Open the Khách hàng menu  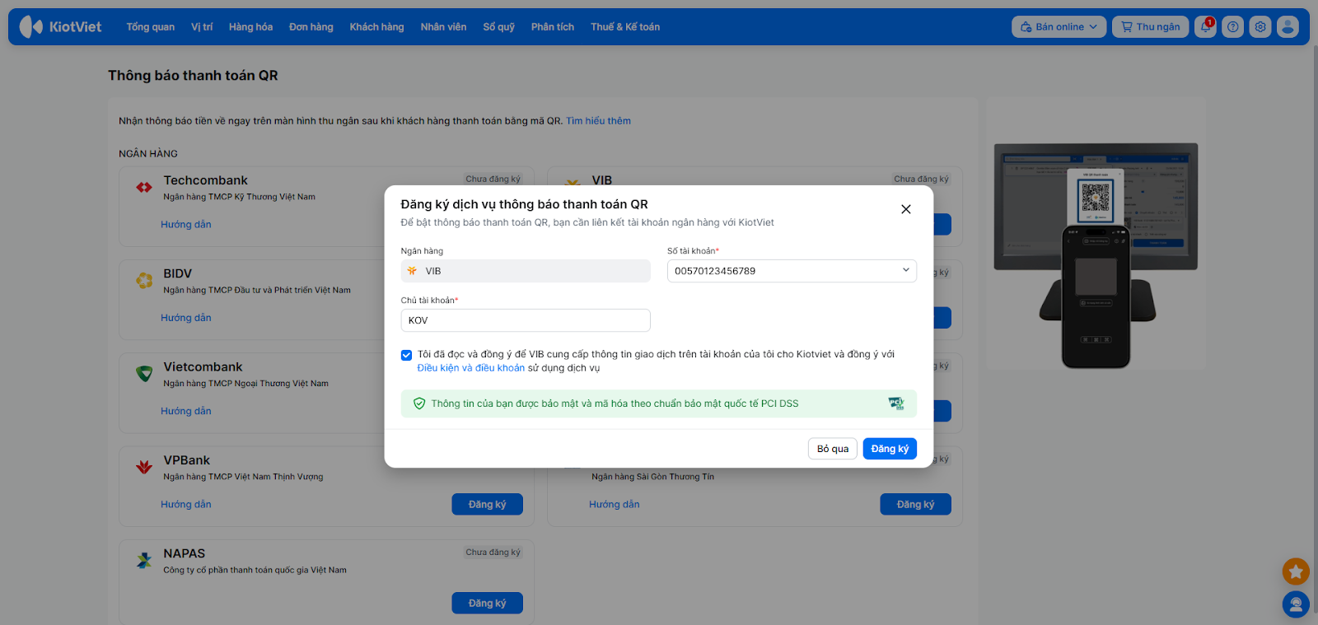click(x=376, y=26)
